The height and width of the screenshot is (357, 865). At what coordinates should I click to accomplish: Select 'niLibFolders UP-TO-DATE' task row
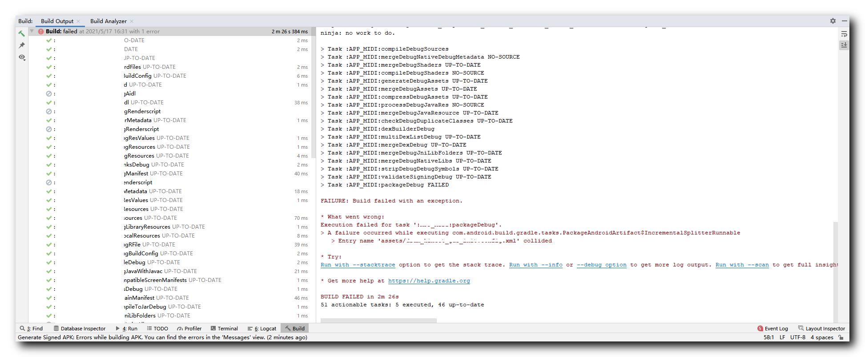(x=169, y=316)
